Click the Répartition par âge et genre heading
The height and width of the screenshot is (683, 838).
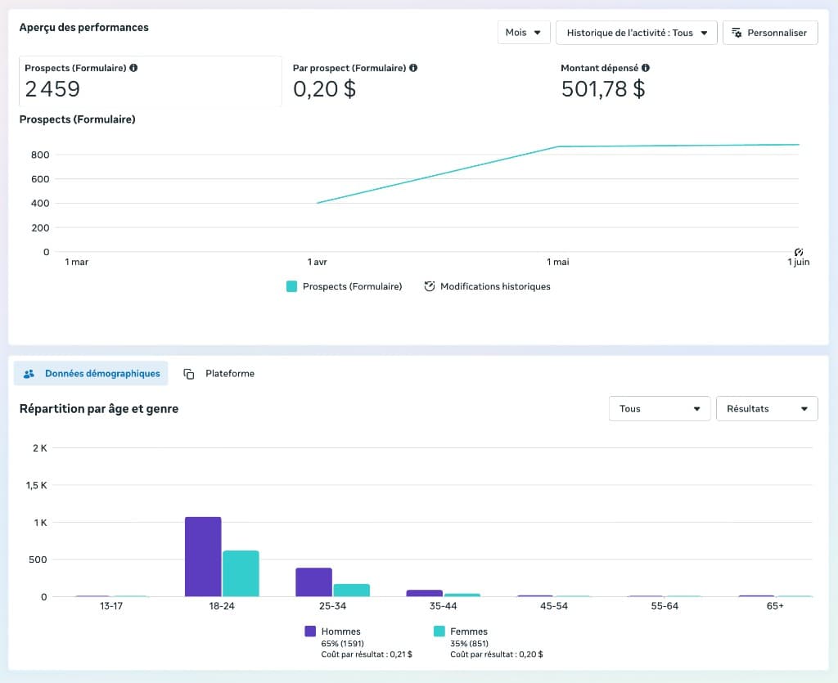coord(99,408)
